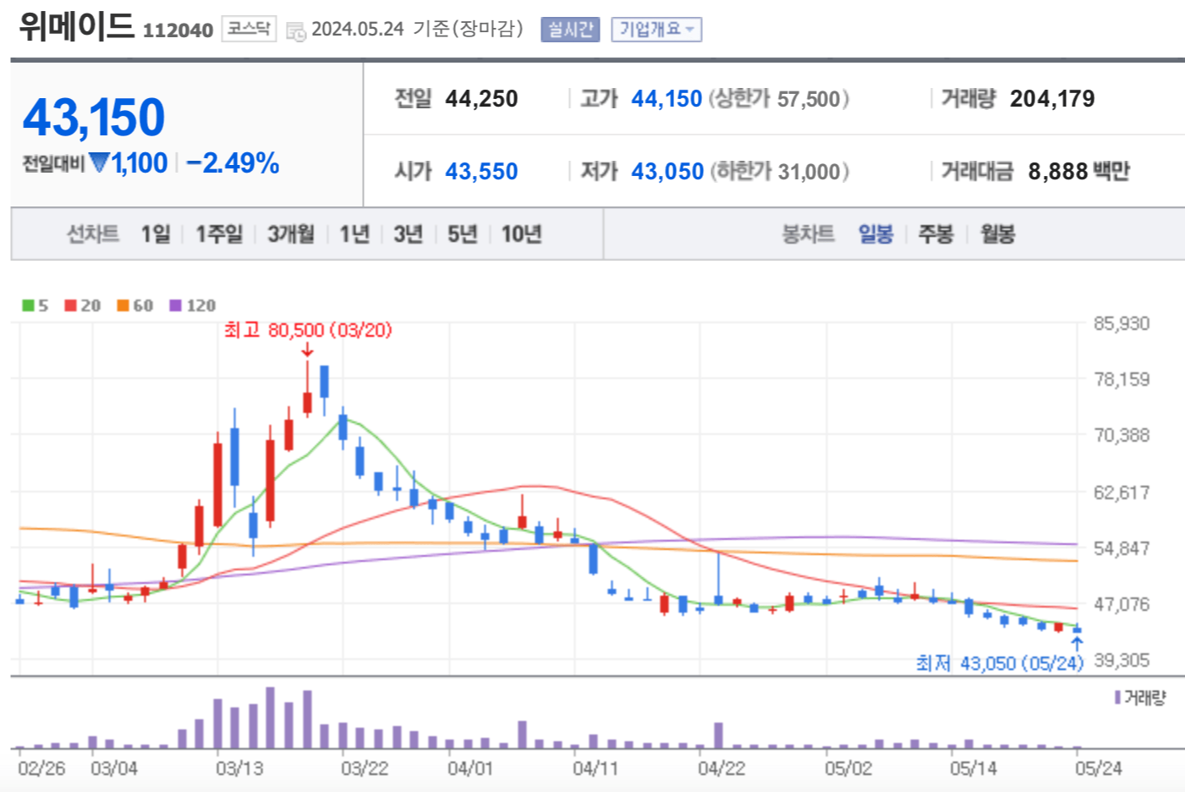Click the purple 거래량 legend marker

1117,697
